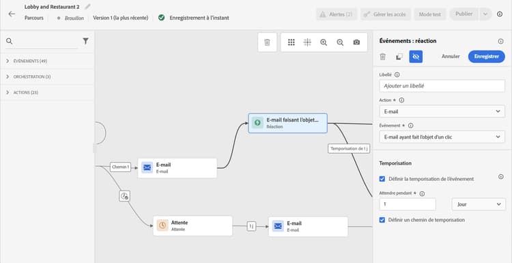Select the E-mail node after Chemin 1
Viewport: 512px width, 263px height.
pyautogui.click(x=177, y=168)
